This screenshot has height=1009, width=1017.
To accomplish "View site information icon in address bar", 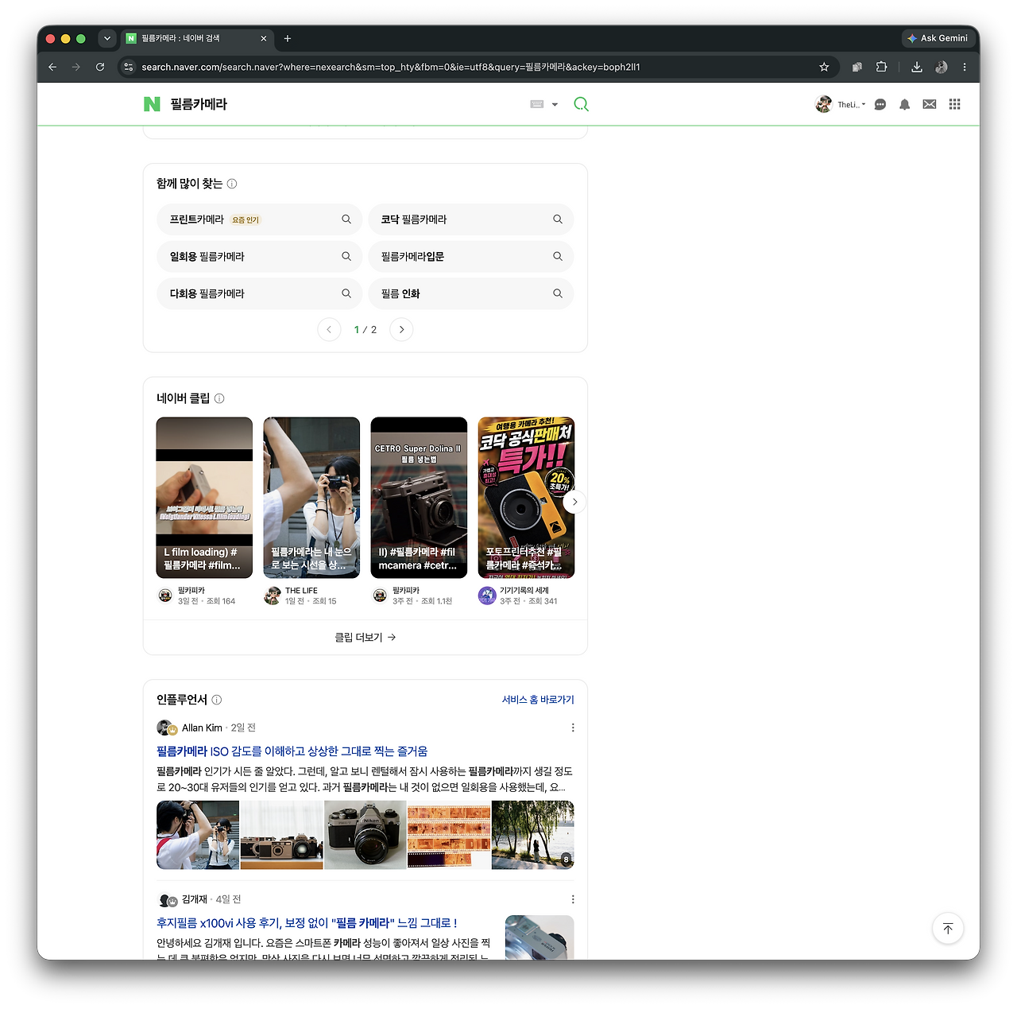I will 129,67.
